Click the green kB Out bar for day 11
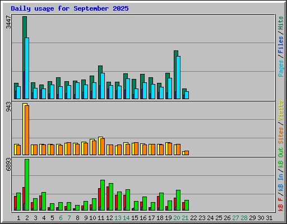The image size is (287, 224). [103, 195]
